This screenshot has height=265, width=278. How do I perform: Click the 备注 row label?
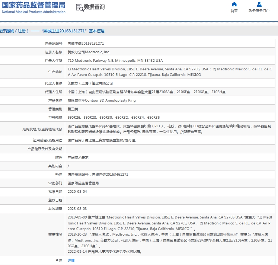pyautogui.click(x=59, y=175)
